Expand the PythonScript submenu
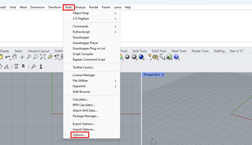 tap(115, 32)
